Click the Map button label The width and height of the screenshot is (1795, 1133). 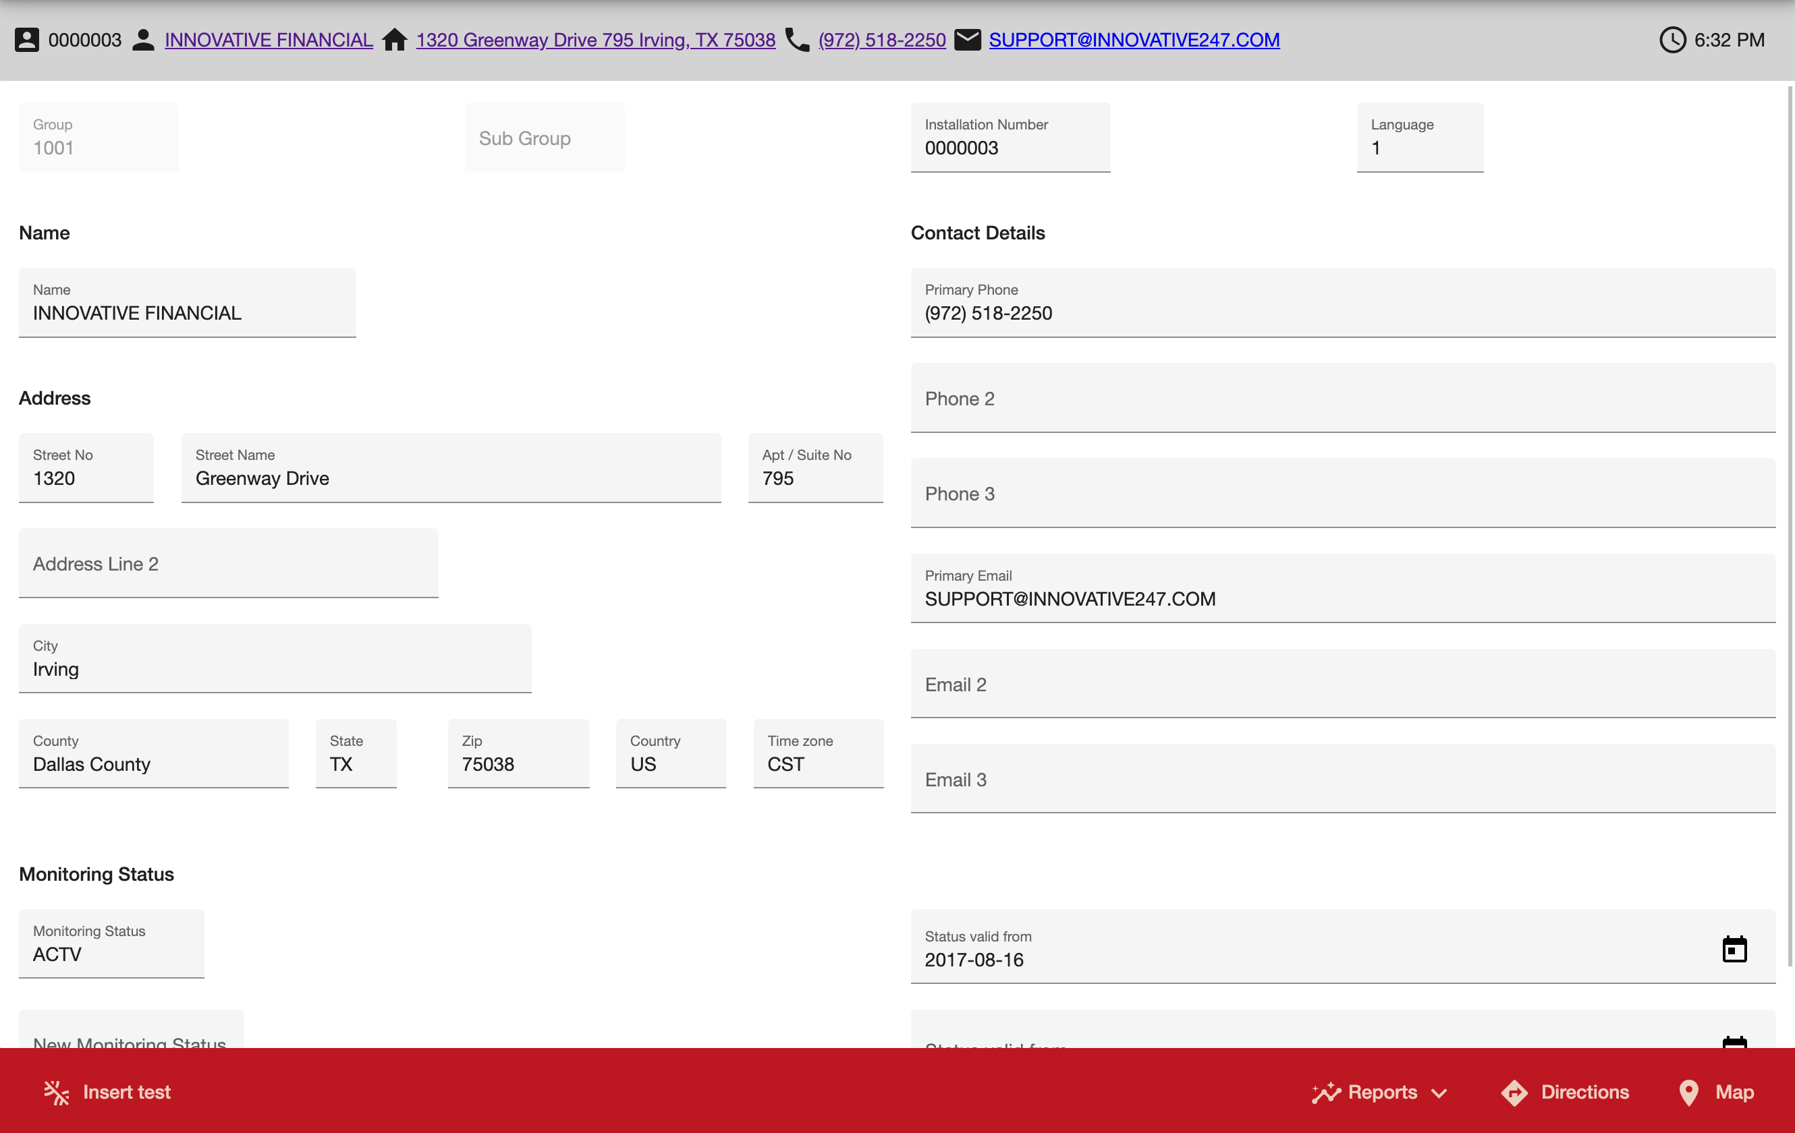pyautogui.click(x=1734, y=1092)
